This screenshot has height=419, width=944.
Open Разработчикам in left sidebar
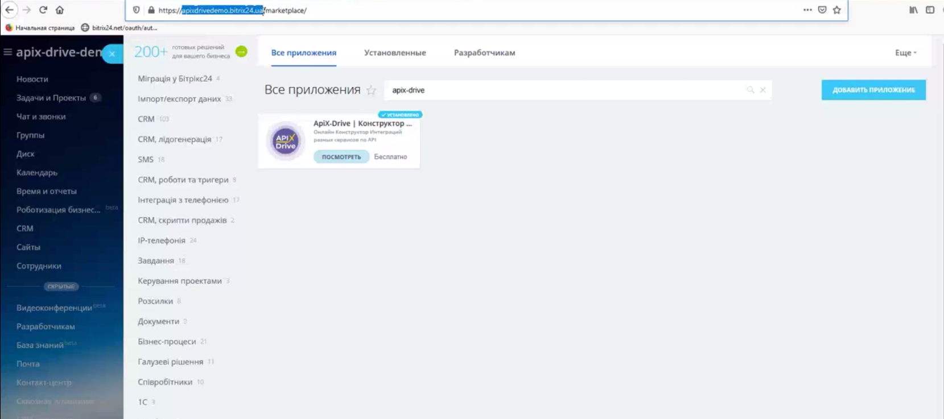pyautogui.click(x=46, y=326)
